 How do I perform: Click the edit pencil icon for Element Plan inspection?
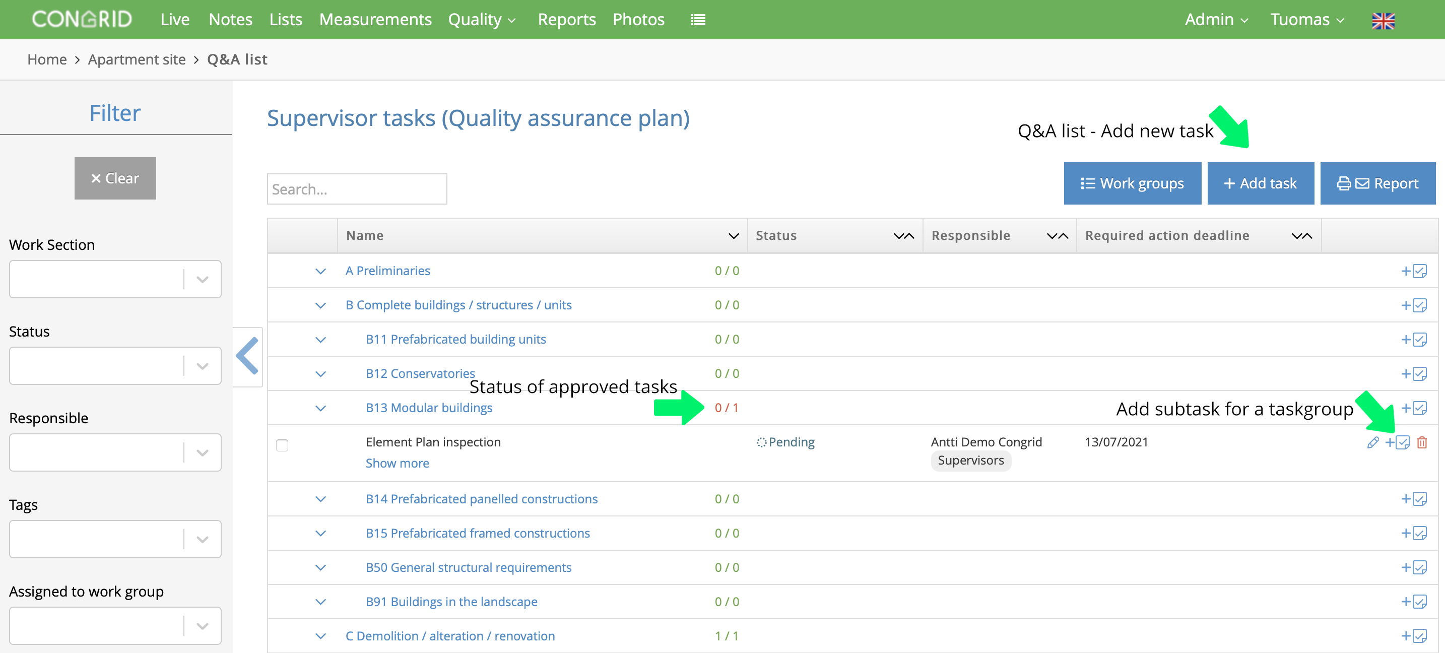[x=1372, y=442]
